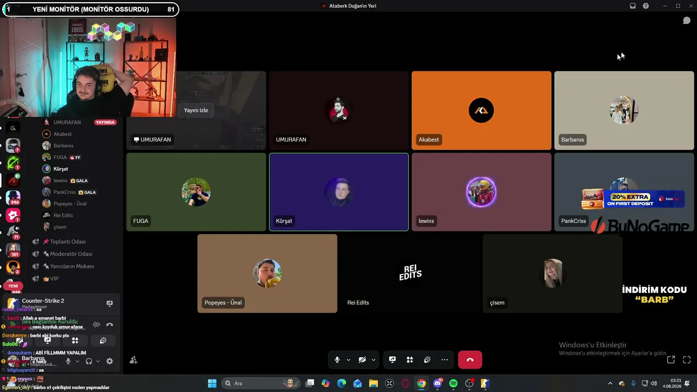Show hidden system tray icons
The width and height of the screenshot is (697, 392).
(x=610, y=383)
